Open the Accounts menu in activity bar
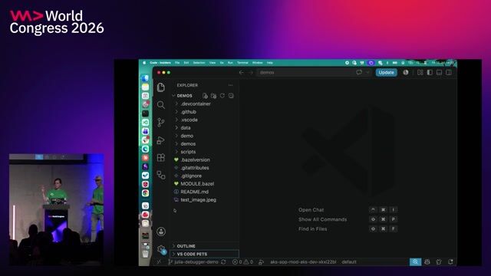This screenshot has width=491, height=276. [161, 232]
